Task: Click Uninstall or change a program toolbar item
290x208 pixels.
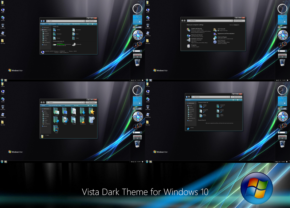Action: (x=64, y=24)
